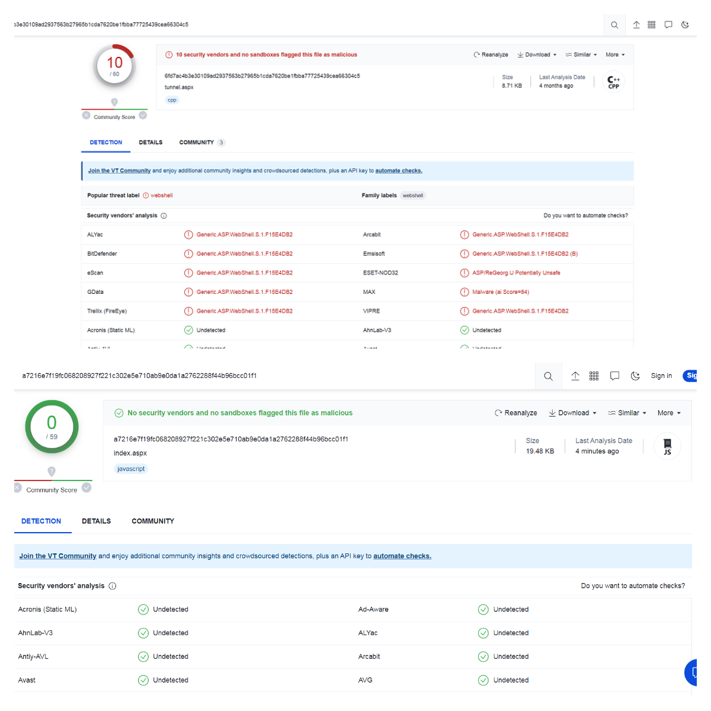Click the malicious alert icon in VIPRE row
Image resolution: width=711 pixels, height=711 pixels.
[465, 311]
